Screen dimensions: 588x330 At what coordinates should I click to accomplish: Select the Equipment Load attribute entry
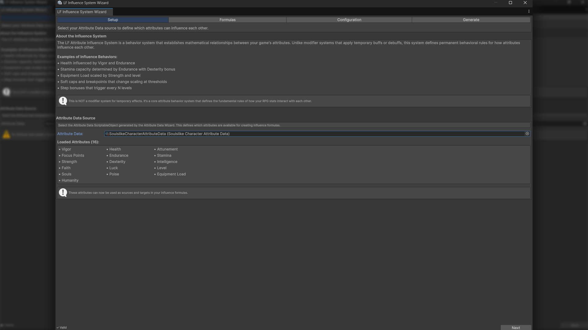171,174
